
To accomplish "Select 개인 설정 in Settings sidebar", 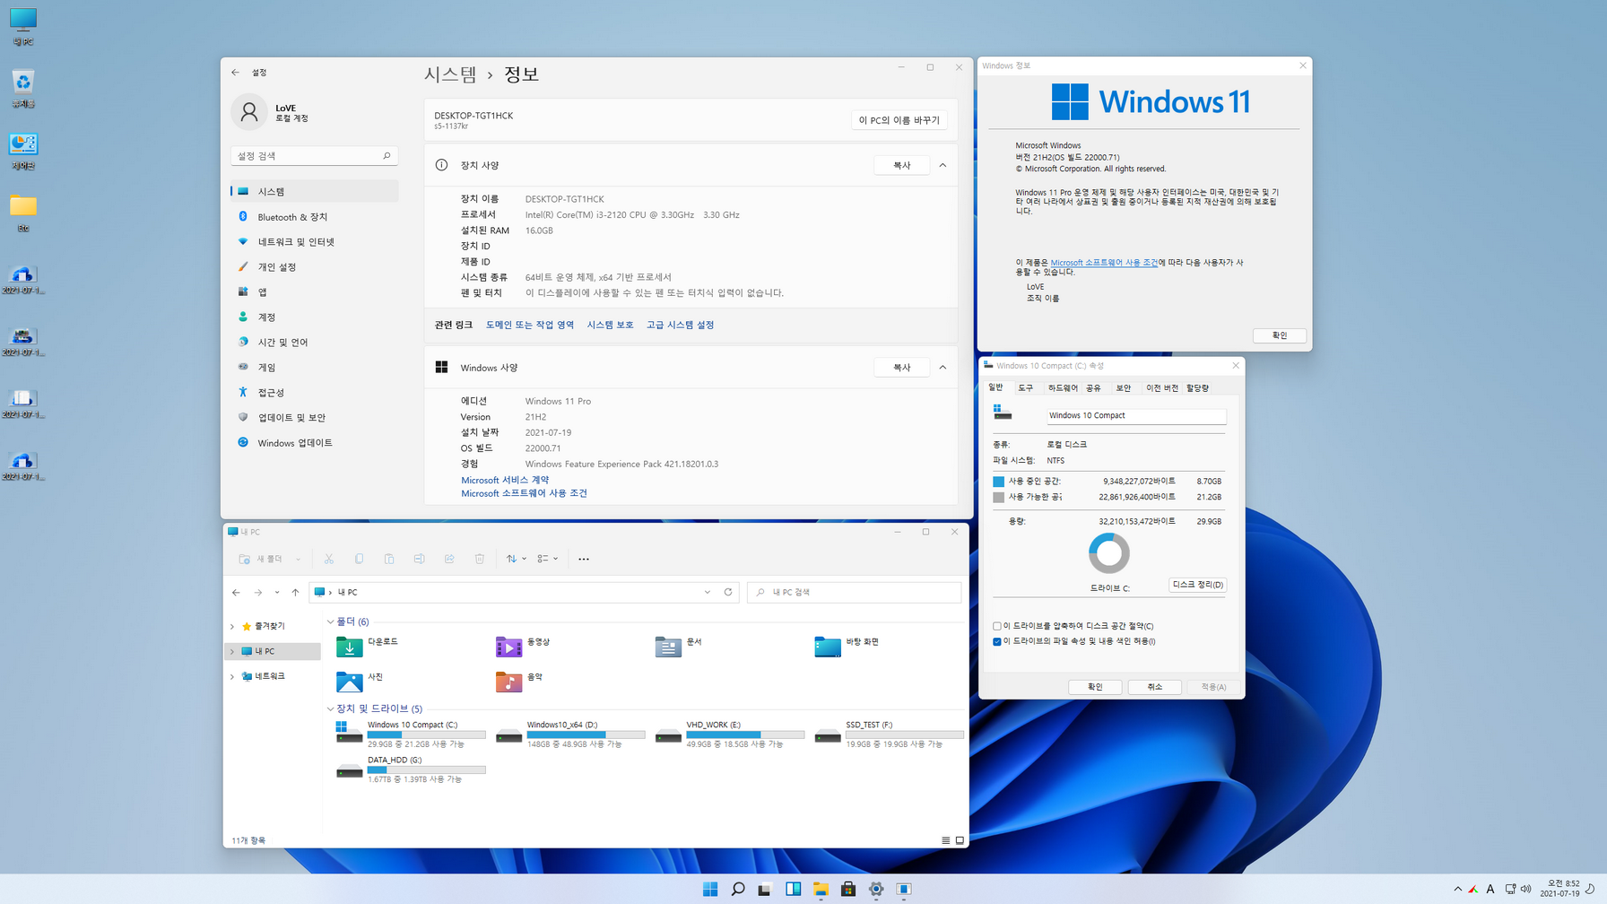I will tap(314, 267).
